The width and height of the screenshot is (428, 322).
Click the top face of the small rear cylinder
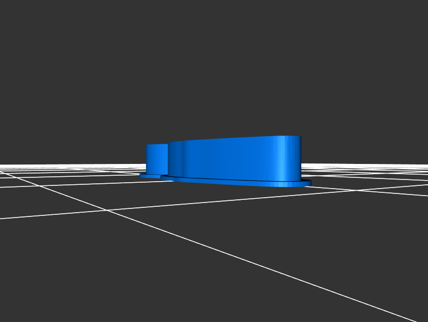[x=157, y=145]
